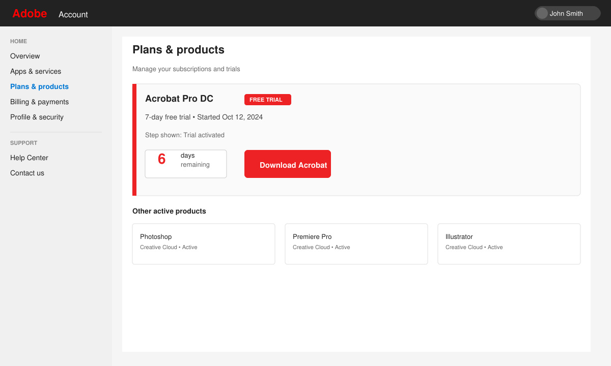Click '7-day free trial • Started Oct 12, 2024'
The image size is (611, 366).
(x=204, y=117)
